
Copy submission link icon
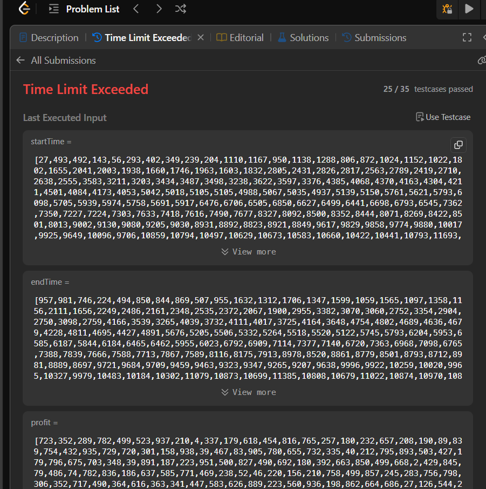(x=482, y=60)
